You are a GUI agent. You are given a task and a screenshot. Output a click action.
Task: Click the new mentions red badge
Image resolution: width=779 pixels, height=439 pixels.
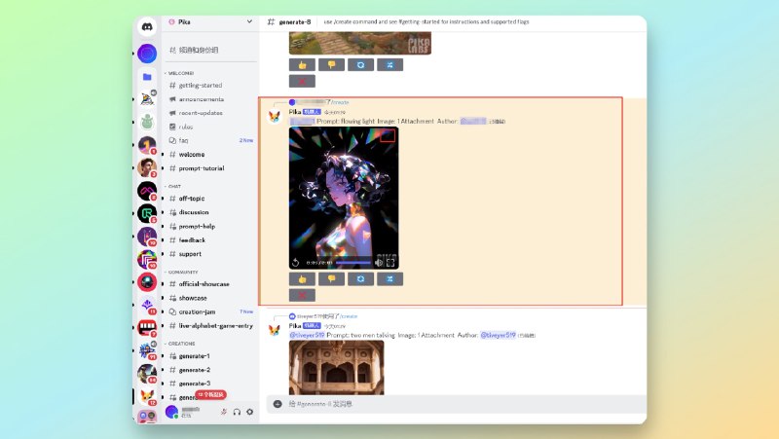211,395
